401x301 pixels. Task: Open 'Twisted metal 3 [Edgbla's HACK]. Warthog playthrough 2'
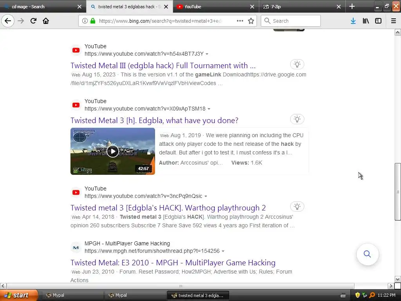point(168,208)
